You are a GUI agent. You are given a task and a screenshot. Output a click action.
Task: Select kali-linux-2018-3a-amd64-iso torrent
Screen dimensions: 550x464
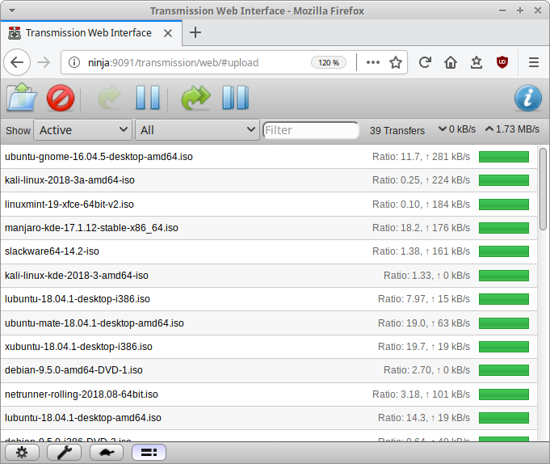point(269,180)
